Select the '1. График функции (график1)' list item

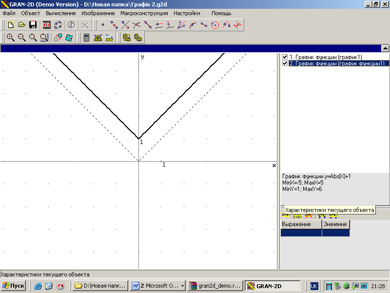click(322, 57)
